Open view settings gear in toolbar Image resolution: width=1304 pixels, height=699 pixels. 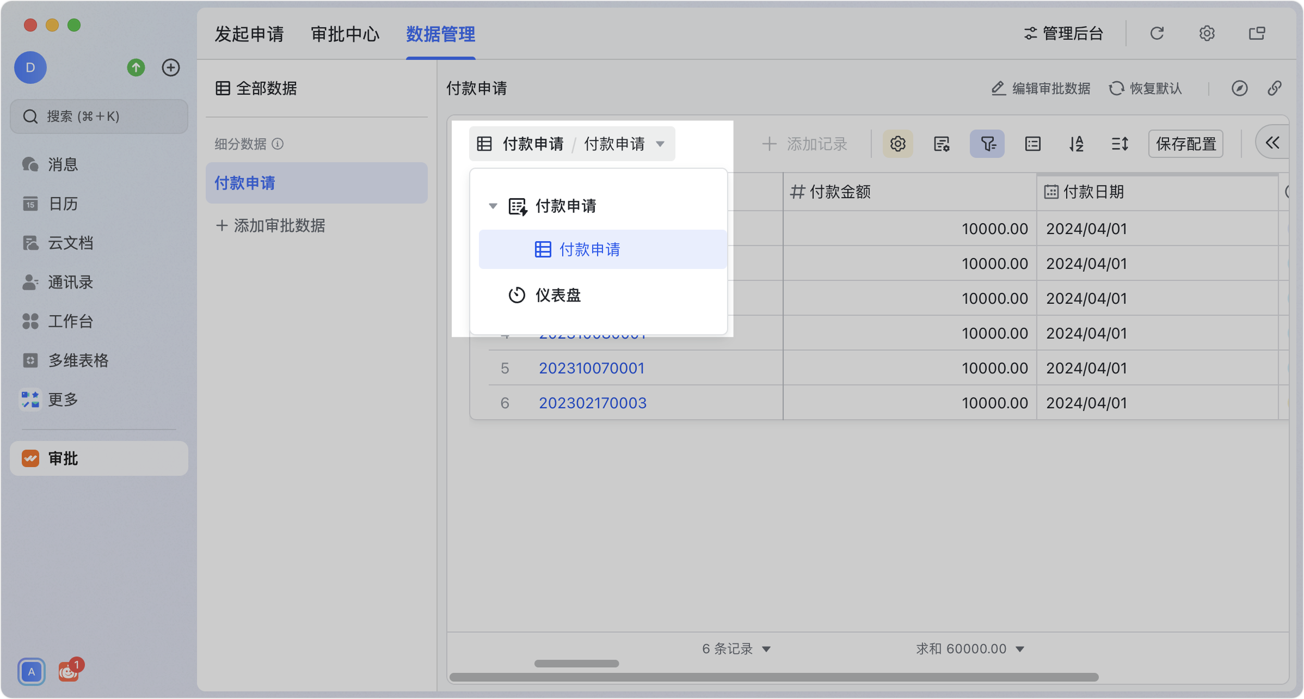pos(898,144)
